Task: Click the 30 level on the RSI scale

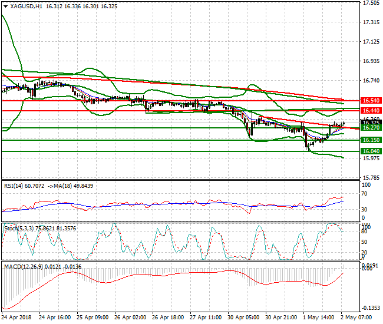Action: pos(365,209)
